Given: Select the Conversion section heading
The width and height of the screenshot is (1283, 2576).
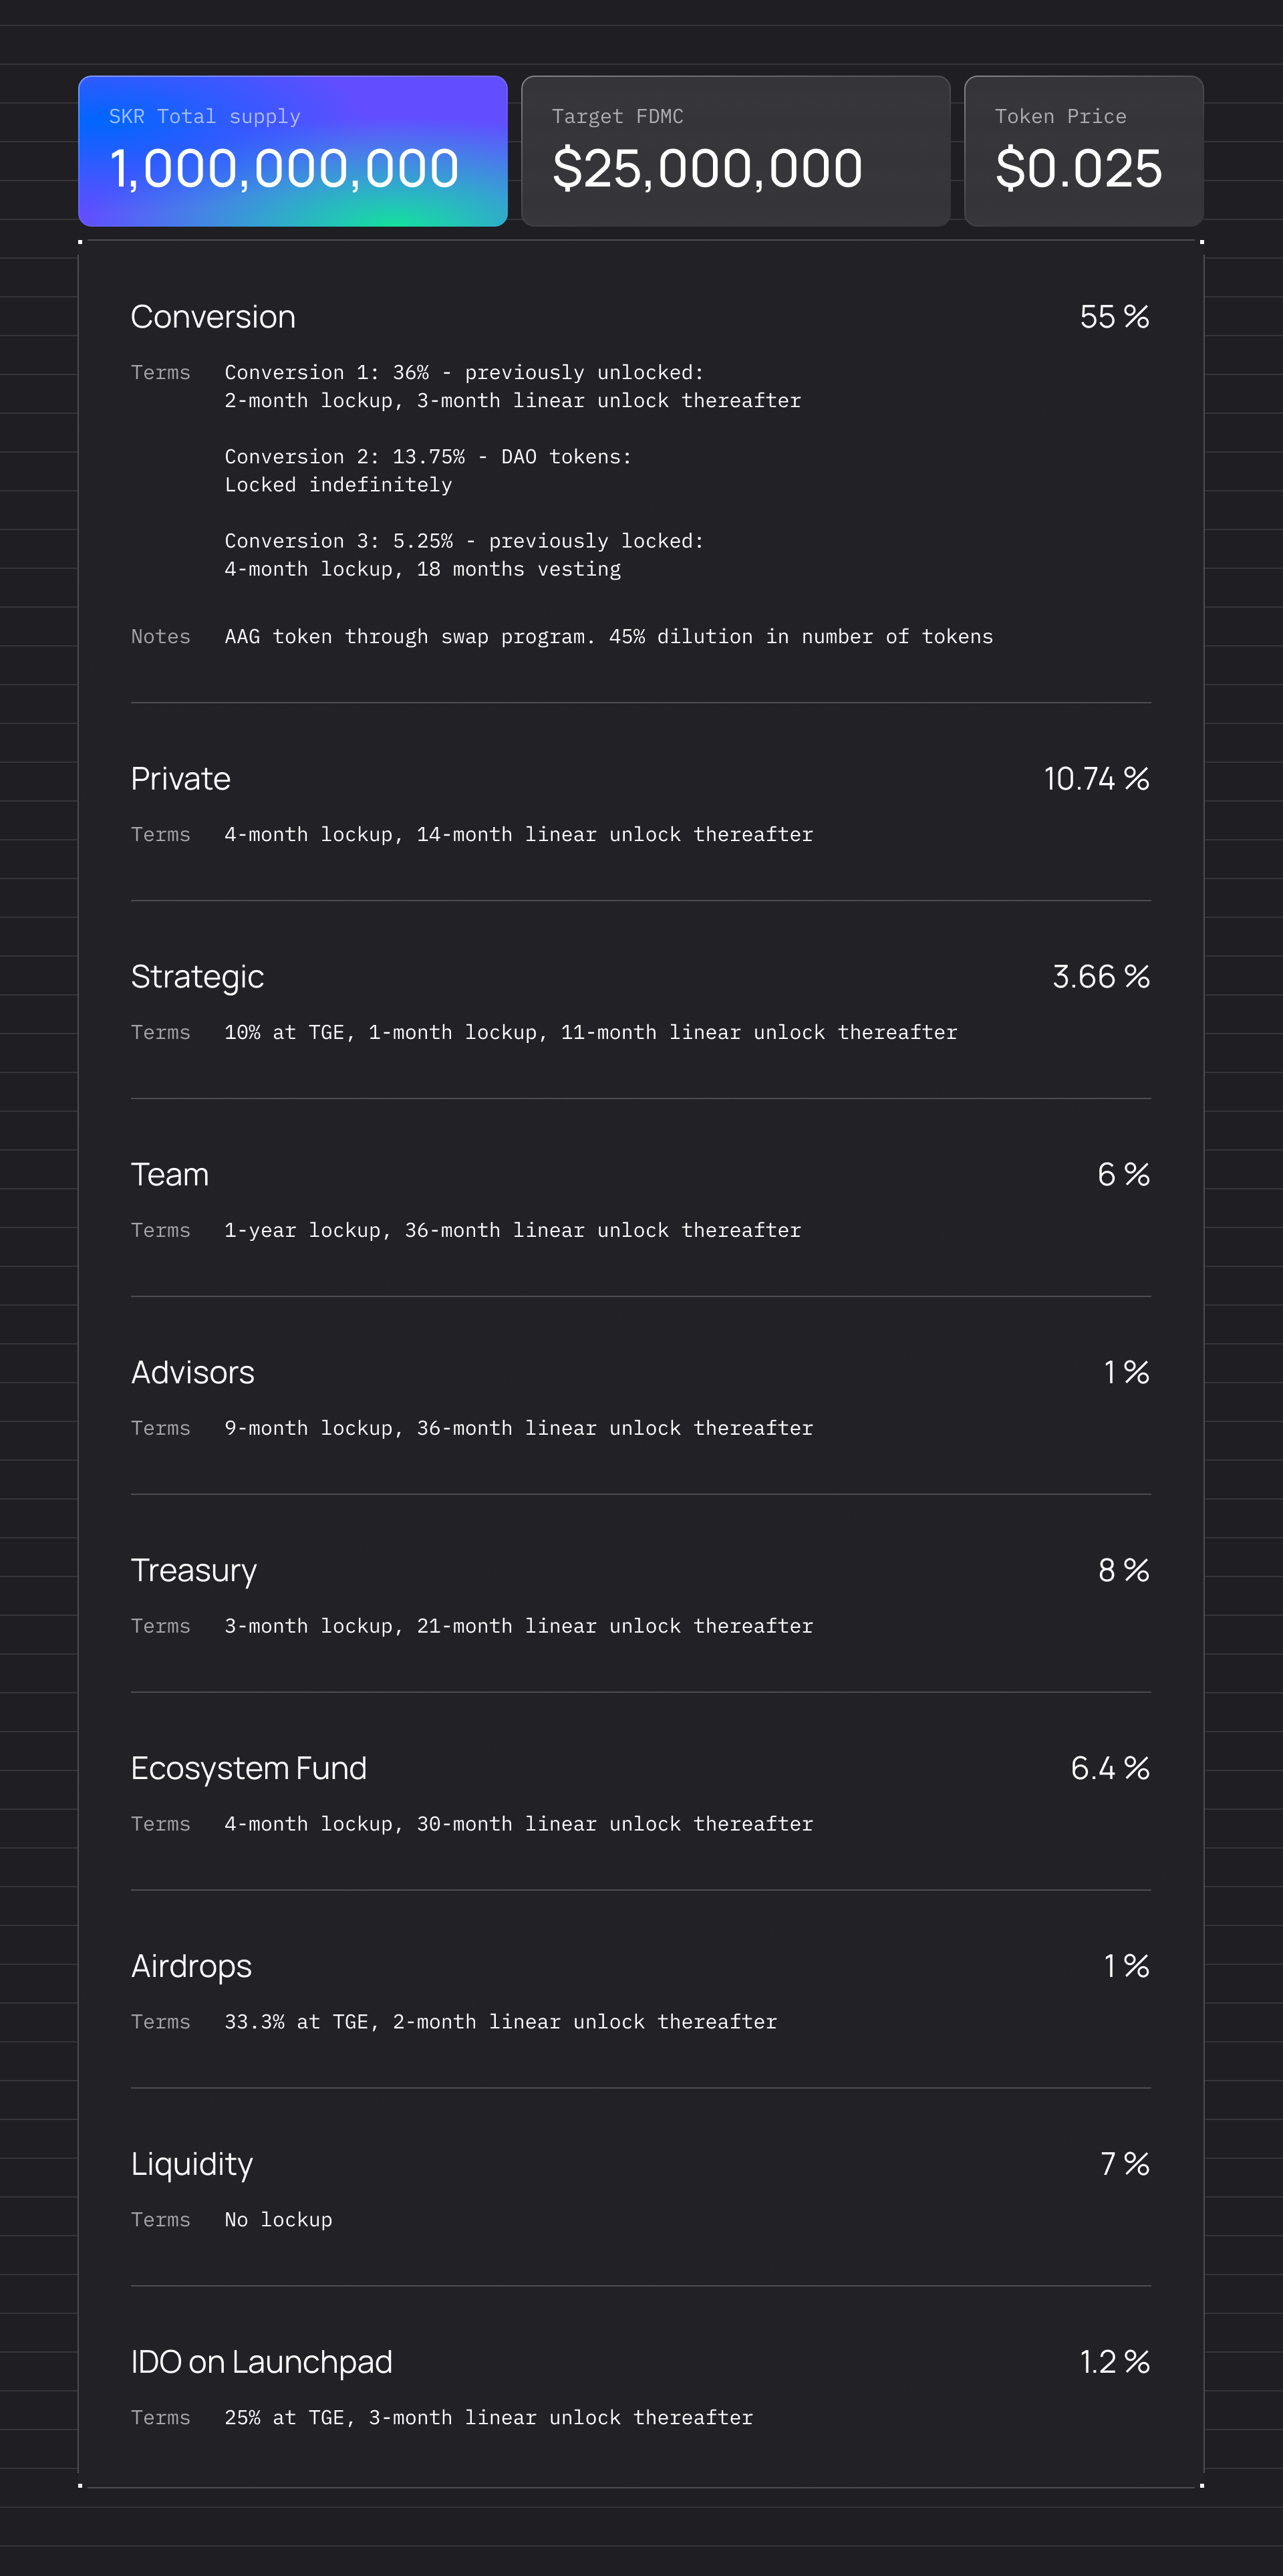Looking at the screenshot, I should click(x=213, y=317).
